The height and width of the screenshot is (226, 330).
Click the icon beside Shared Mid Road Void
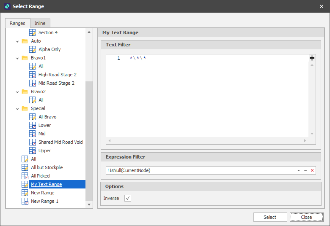click(33, 142)
